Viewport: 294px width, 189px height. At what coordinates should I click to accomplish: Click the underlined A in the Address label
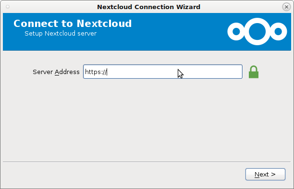[x=57, y=72]
